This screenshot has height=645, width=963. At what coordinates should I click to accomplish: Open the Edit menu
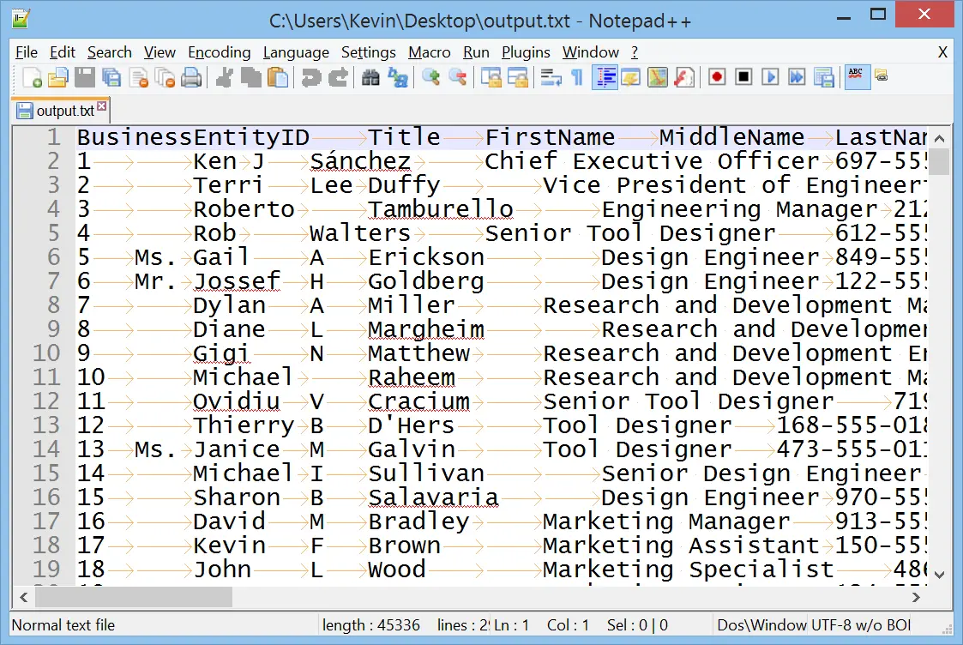[x=63, y=53]
